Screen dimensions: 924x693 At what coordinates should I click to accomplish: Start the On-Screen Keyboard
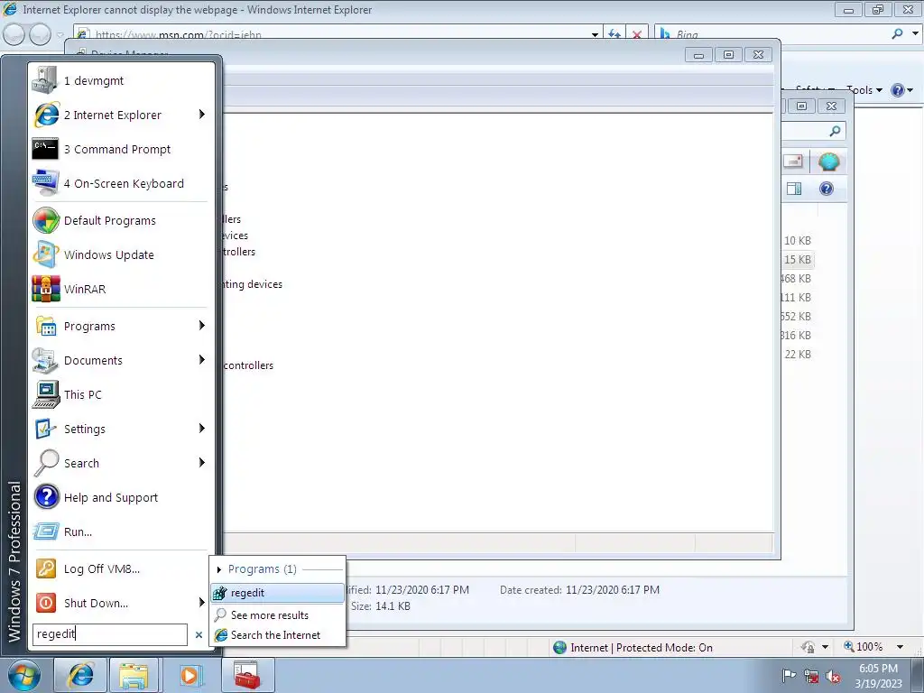pos(122,183)
